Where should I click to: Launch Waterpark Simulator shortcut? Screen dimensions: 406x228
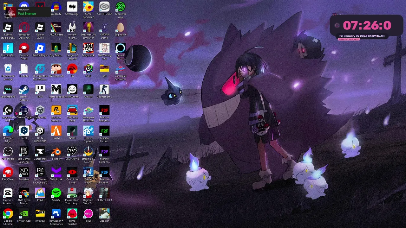tap(88, 110)
